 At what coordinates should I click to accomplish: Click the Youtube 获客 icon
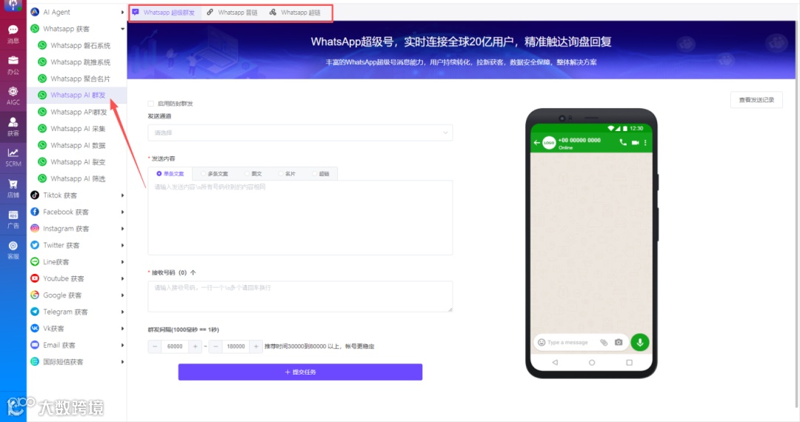(x=35, y=278)
